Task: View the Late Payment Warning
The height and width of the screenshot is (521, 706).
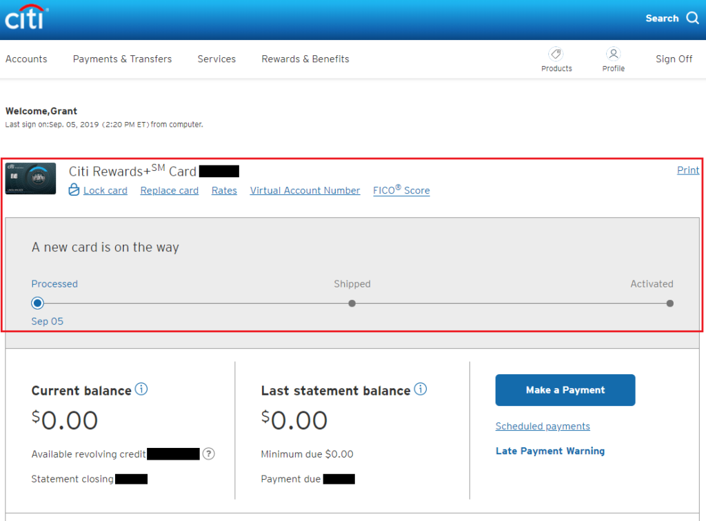Action: [549, 451]
